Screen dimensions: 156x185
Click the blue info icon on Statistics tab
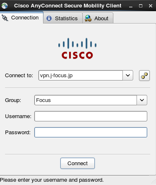(x=49, y=18)
